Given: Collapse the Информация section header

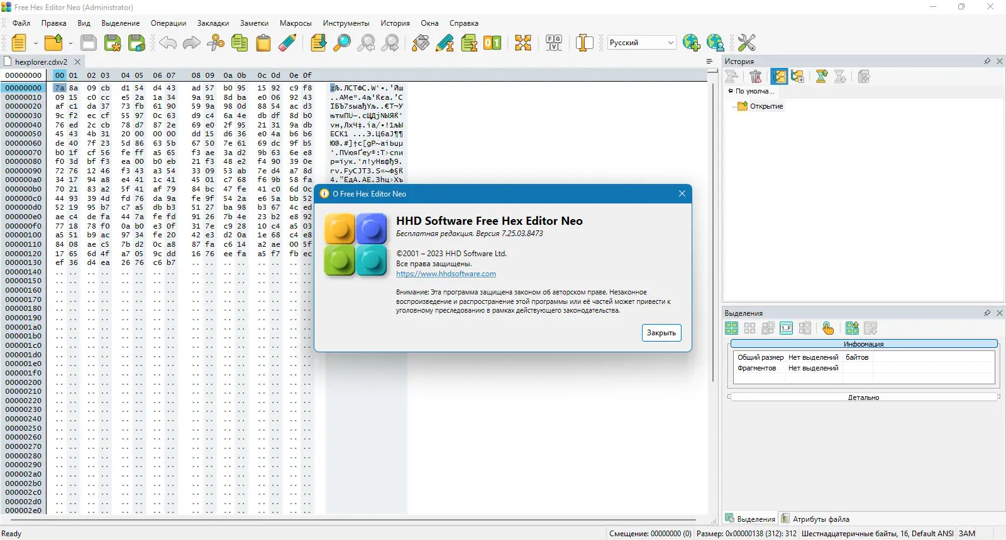Looking at the screenshot, I should pyautogui.click(x=864, y=344).
